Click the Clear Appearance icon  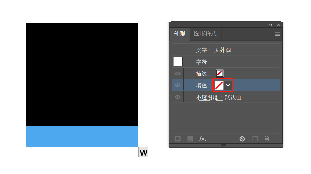[242, 139]
